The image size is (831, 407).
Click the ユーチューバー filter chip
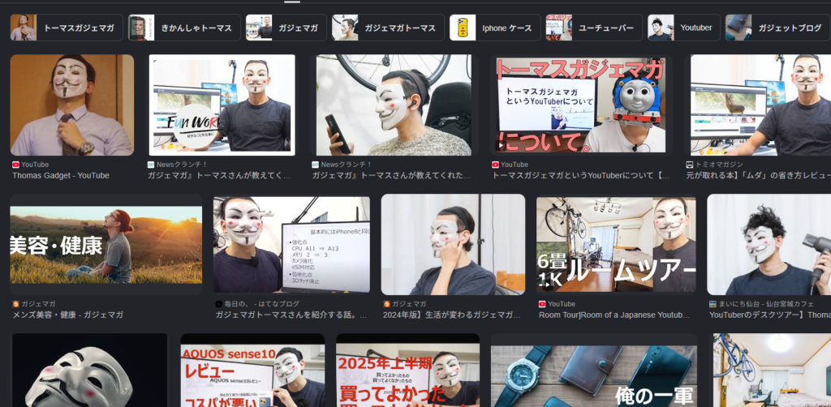coord(594,28)
